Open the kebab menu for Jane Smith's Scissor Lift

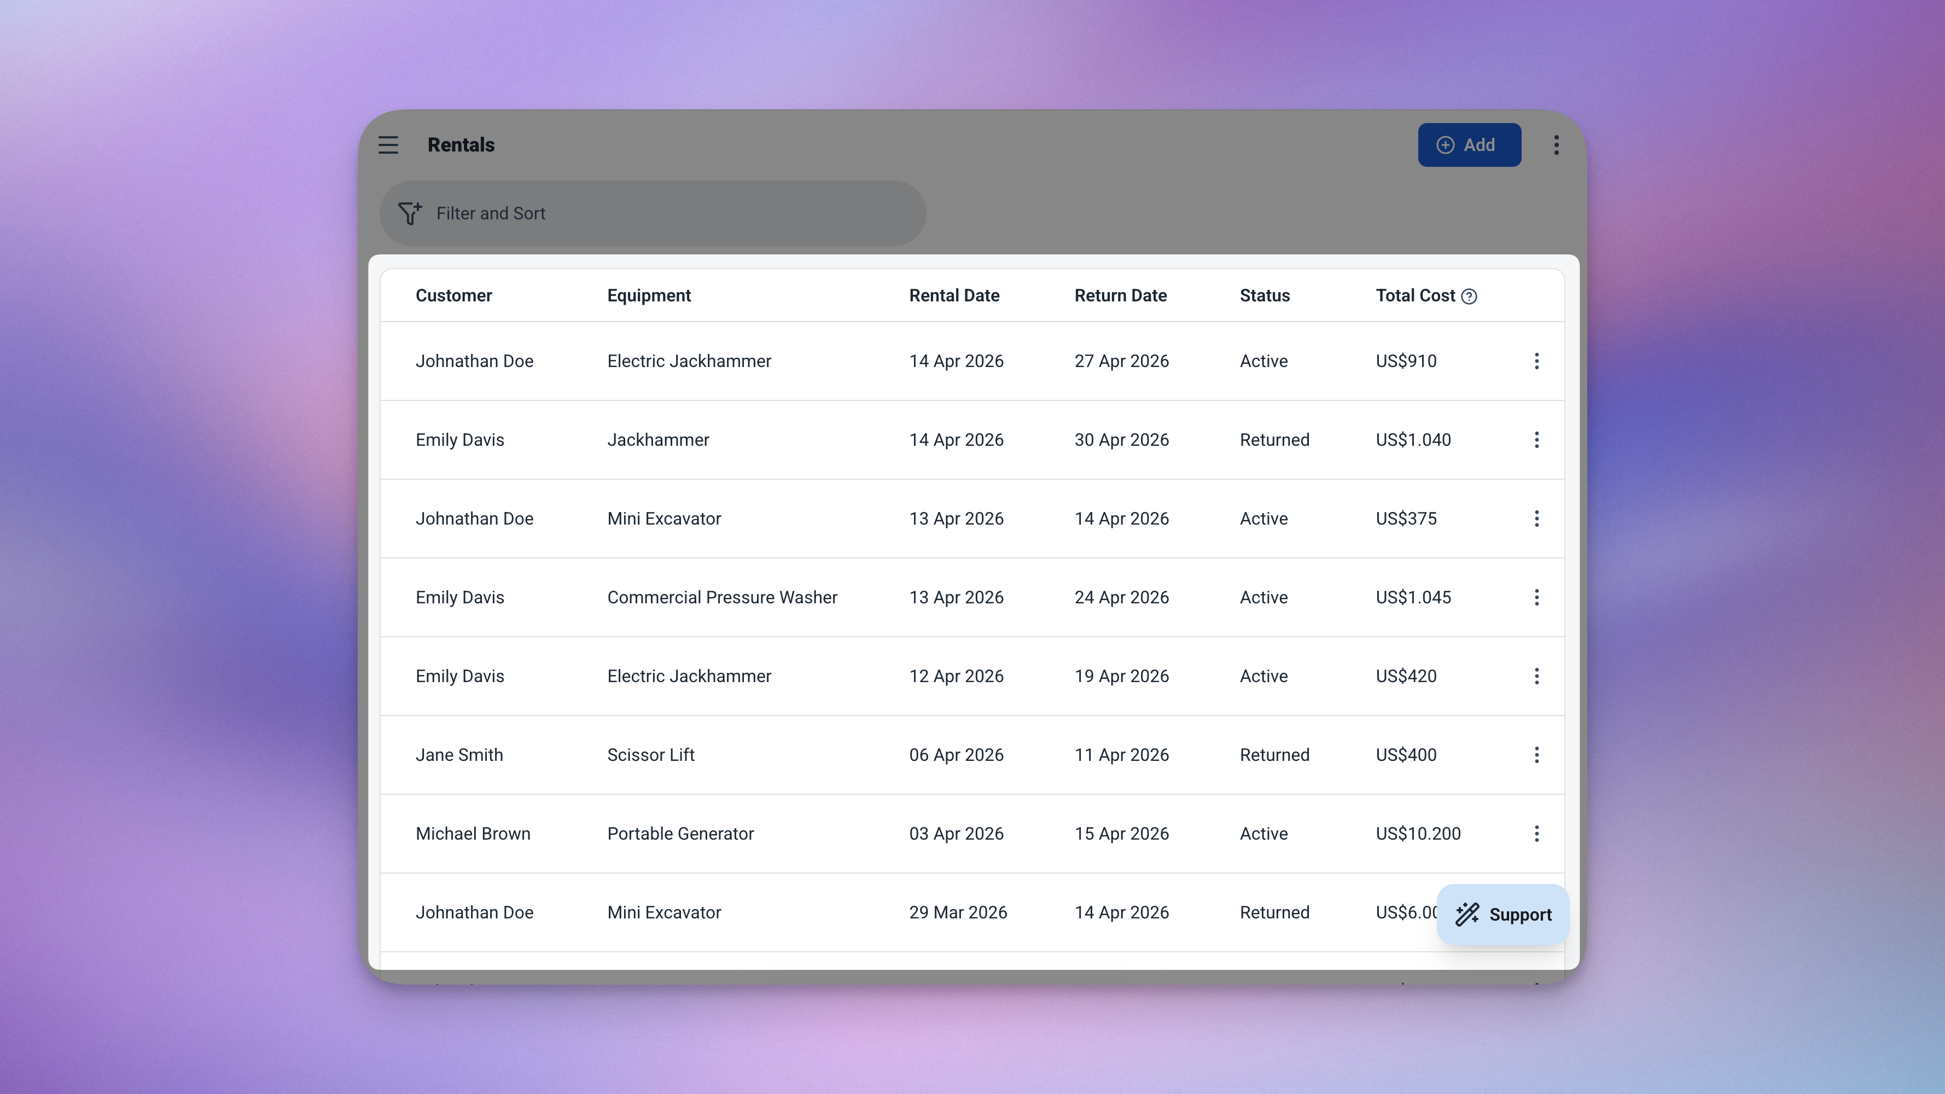1536,754
